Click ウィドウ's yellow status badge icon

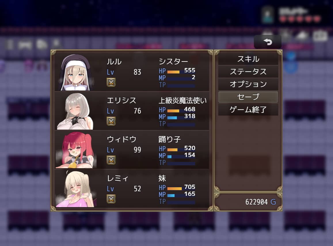coord(111,160)
